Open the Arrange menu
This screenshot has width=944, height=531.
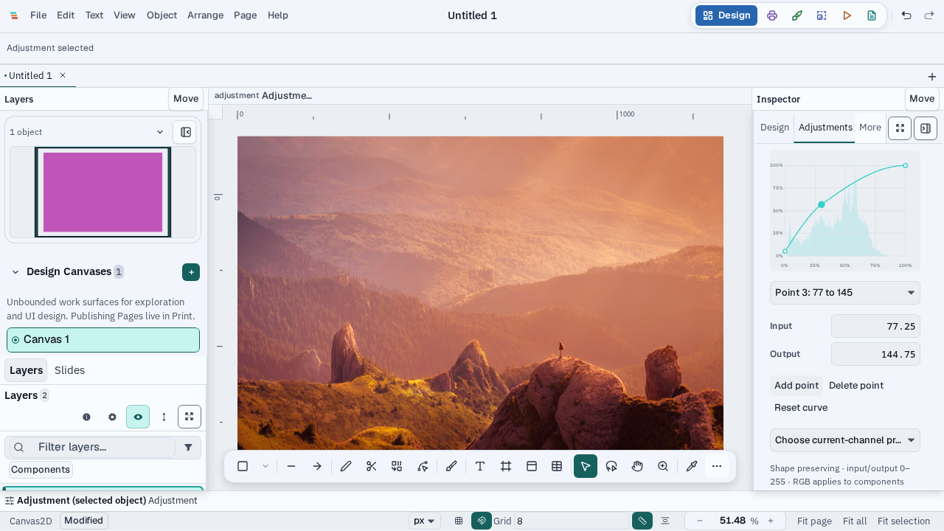pyautogui.click(x=205, y=15)
